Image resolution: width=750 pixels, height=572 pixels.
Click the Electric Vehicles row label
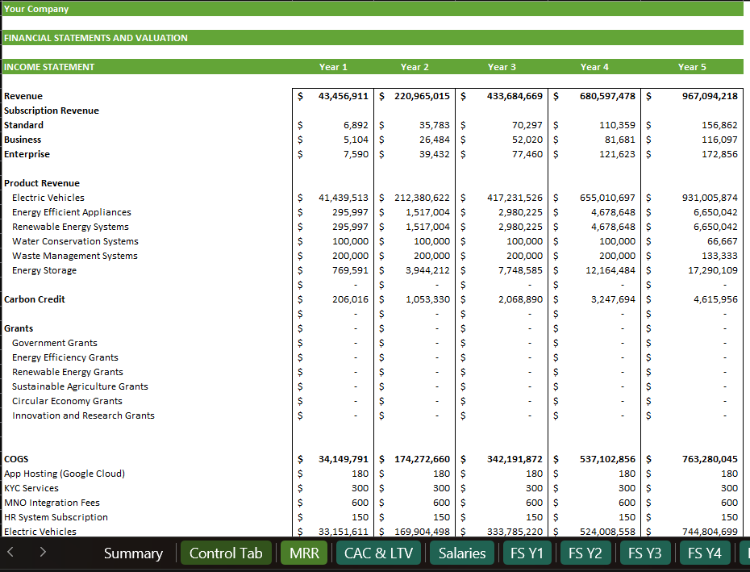point(47,197)
